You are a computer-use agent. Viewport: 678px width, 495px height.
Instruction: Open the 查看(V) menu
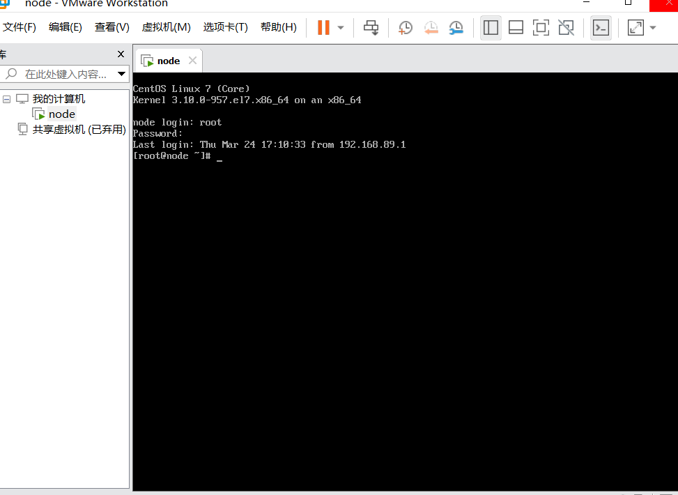coord(112,27)
